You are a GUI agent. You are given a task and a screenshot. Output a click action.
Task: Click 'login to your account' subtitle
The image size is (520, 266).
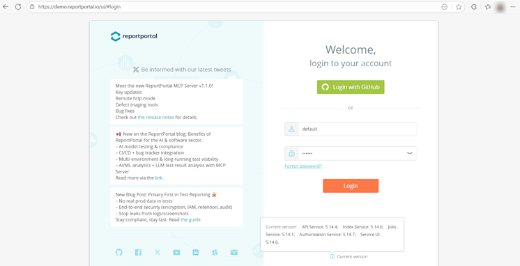tap(351, 63)
